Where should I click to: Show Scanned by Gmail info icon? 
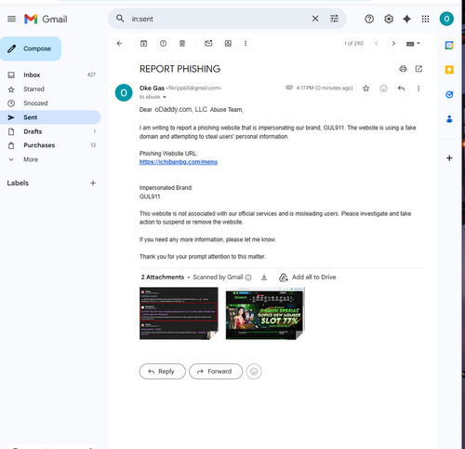248,278
